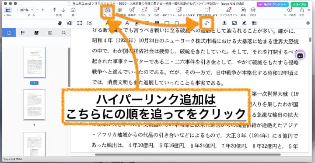This screenshot has height=163, width=315.
Task: Click the Page%ld /%ld status bar text
Action: tap(12, 160)
